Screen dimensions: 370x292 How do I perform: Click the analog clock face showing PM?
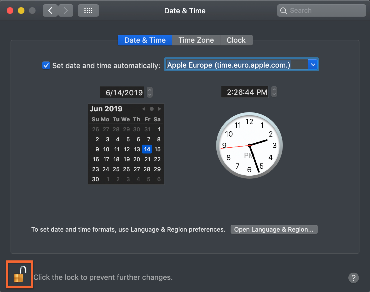click(x=249, y=145)
